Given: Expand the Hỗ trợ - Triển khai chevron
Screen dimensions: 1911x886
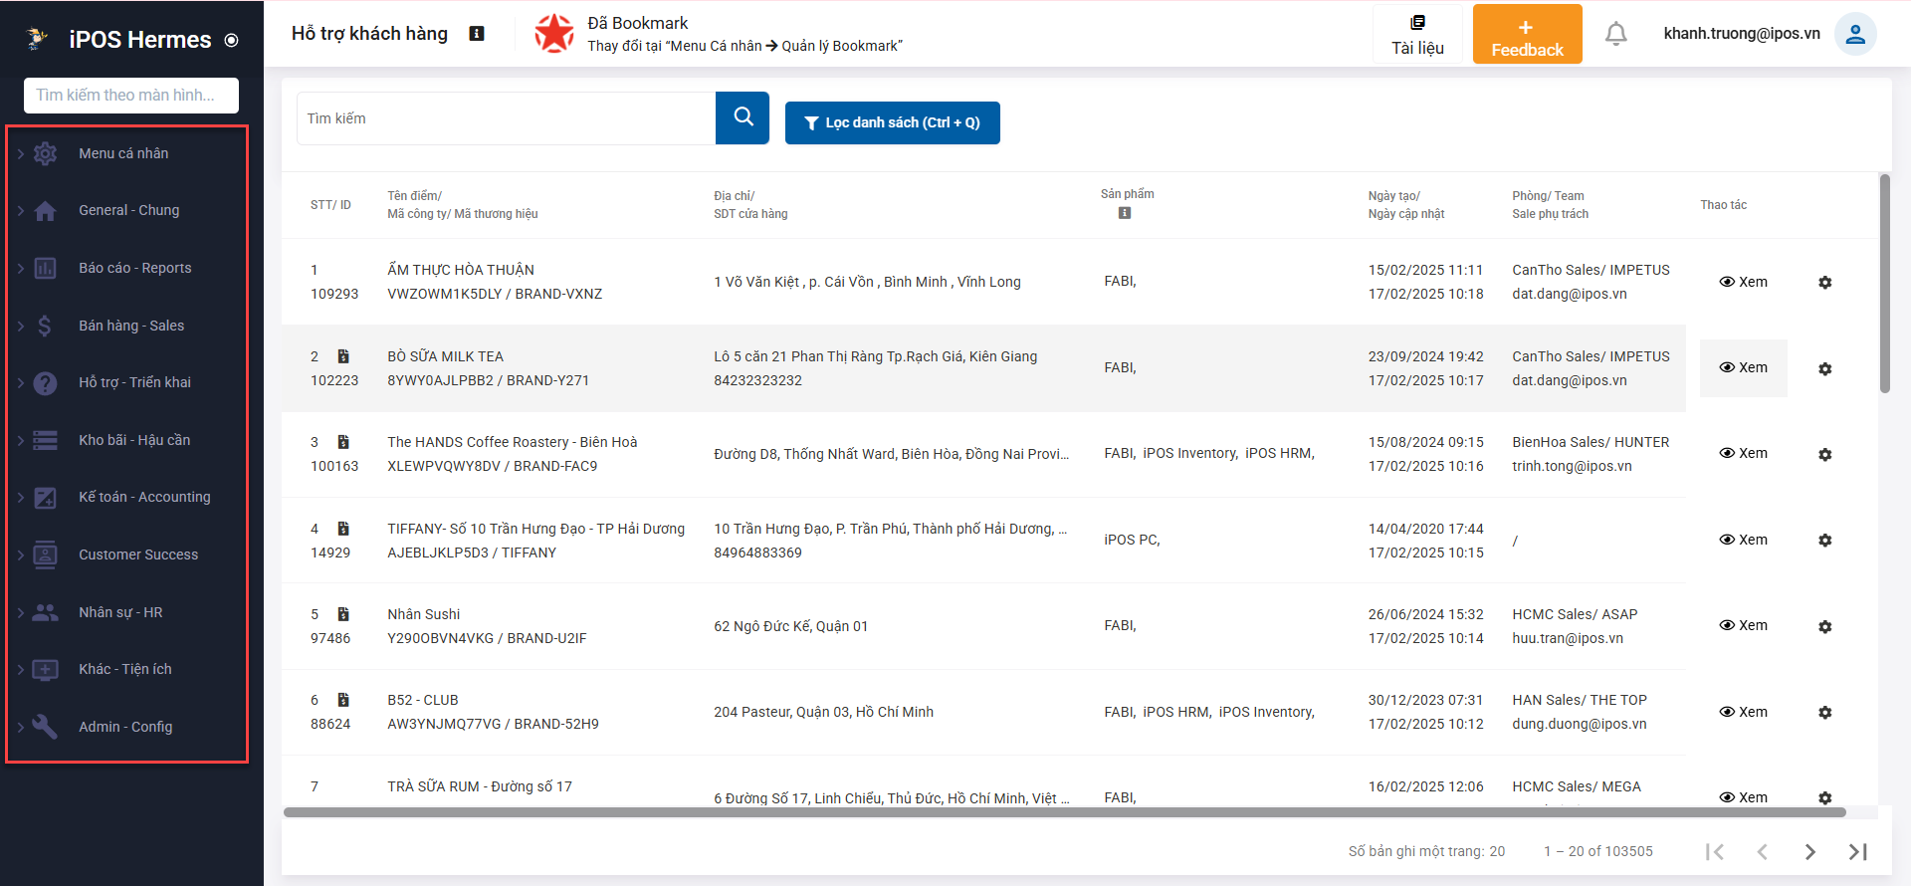Looking at the screenshot, I should click(x=20, y=383).
